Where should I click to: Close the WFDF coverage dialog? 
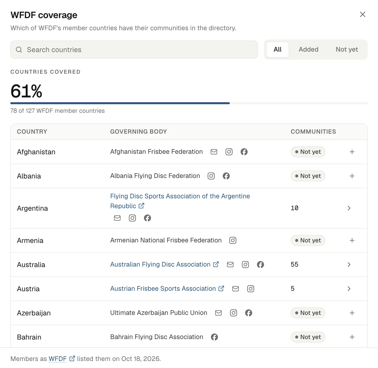click(363, 14)
